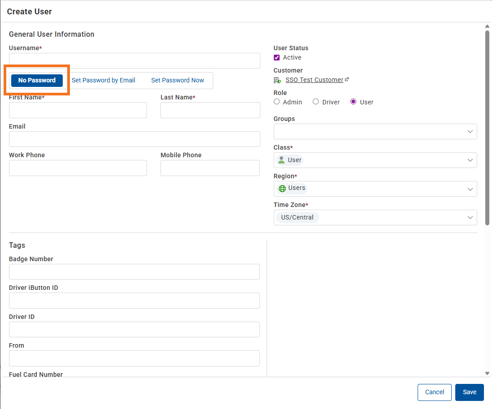Focus the First Name field
492x409 pixels.
coord(78,110)
